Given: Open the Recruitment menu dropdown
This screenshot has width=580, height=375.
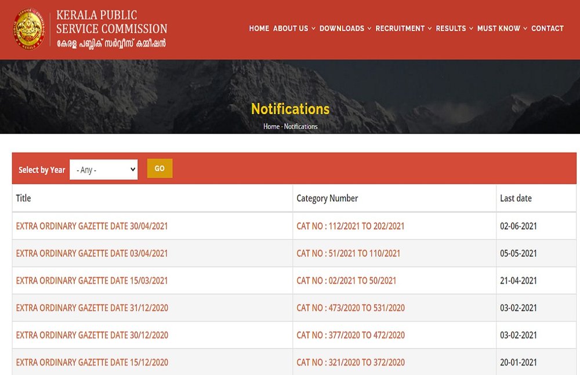Looking at the screenshot, I should (404, 28).
